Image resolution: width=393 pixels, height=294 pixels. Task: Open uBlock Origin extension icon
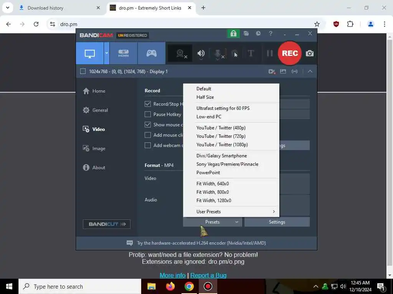click(336, 24)
